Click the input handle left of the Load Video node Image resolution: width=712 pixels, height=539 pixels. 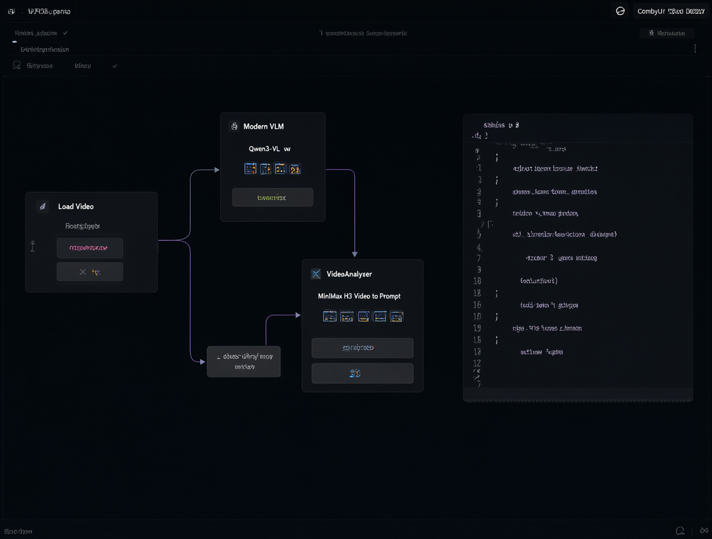tap(32, 246)
